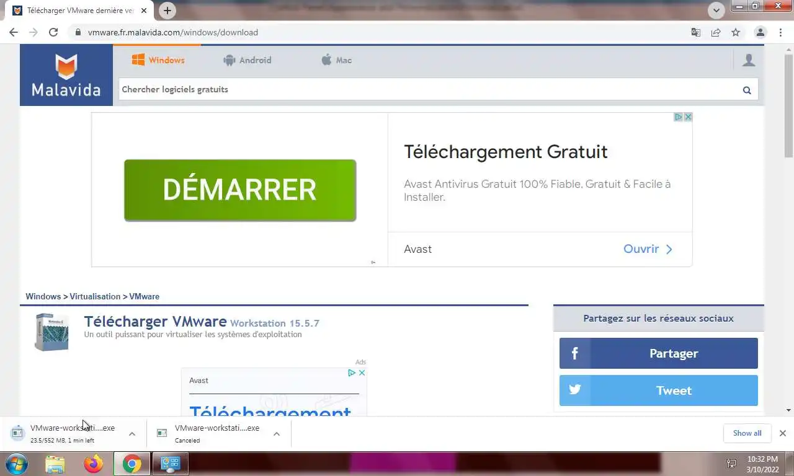794x476 pixels.
Task: Share on Facebook with Partager button
Action: pyautogui.click(x=659, y=353)
